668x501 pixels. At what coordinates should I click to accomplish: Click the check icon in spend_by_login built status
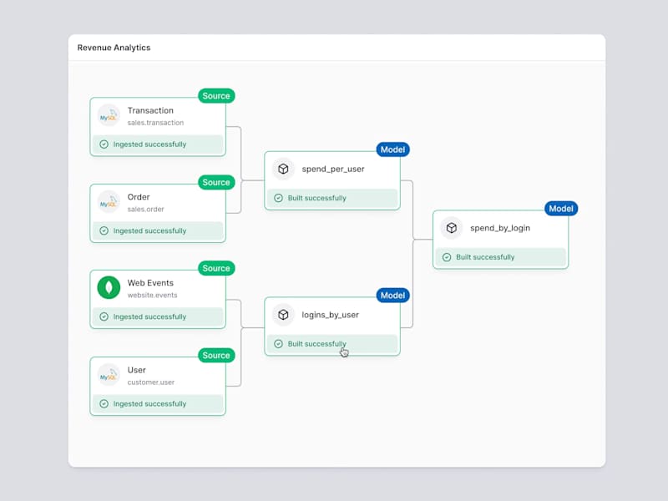[x=447, y=257]
